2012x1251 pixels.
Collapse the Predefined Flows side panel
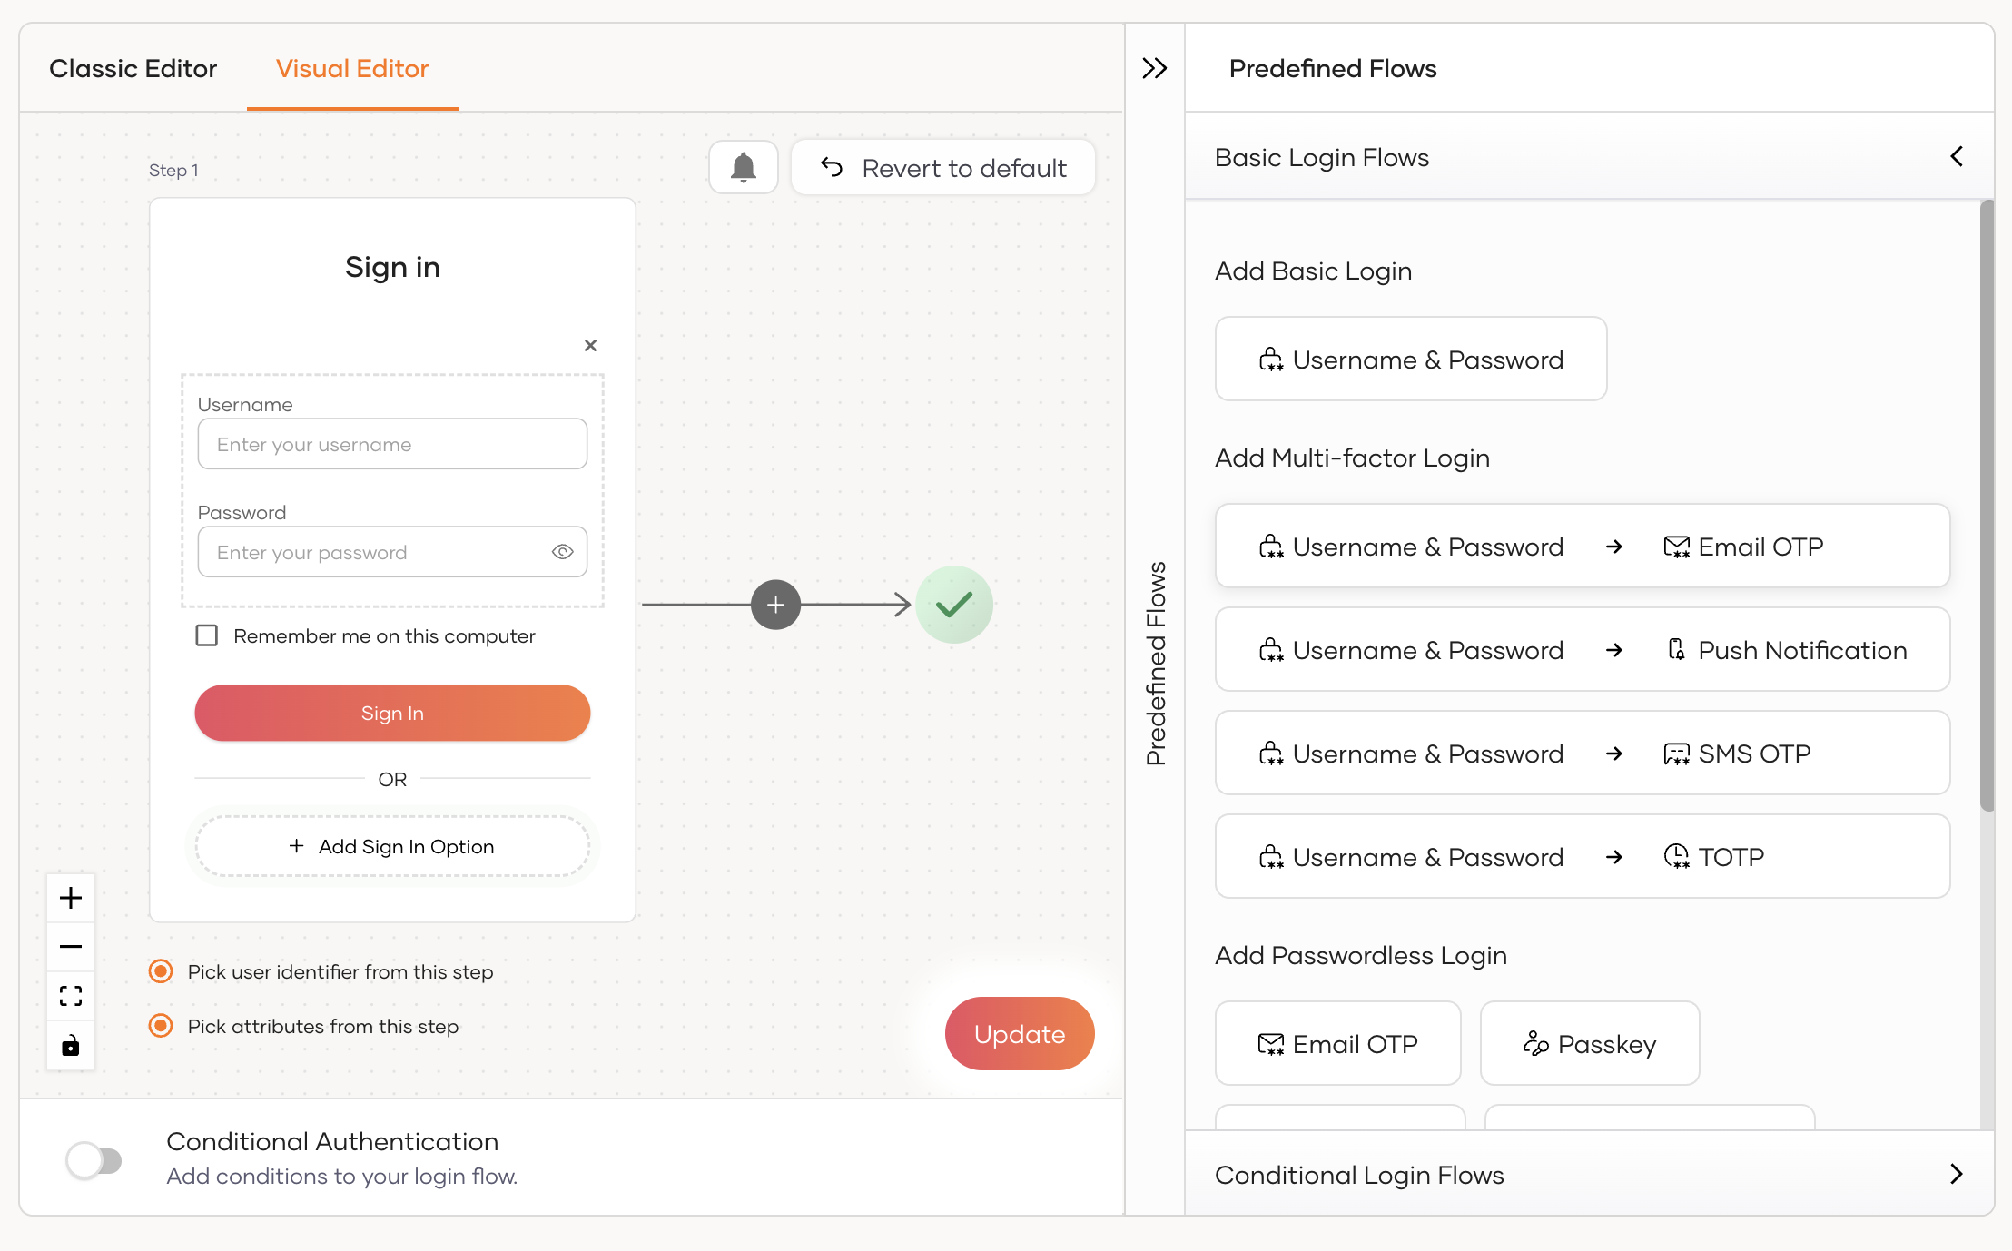coord(1154,68)
